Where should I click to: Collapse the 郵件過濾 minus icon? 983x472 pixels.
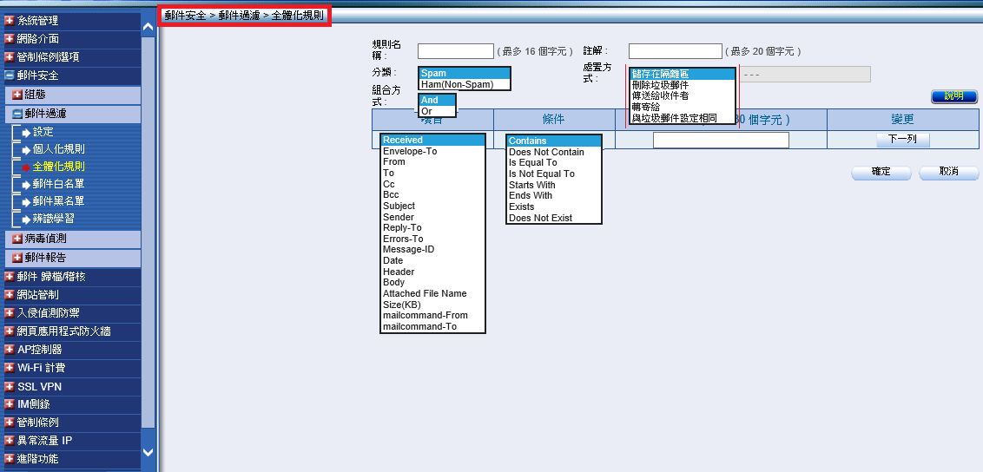point(17,114)
